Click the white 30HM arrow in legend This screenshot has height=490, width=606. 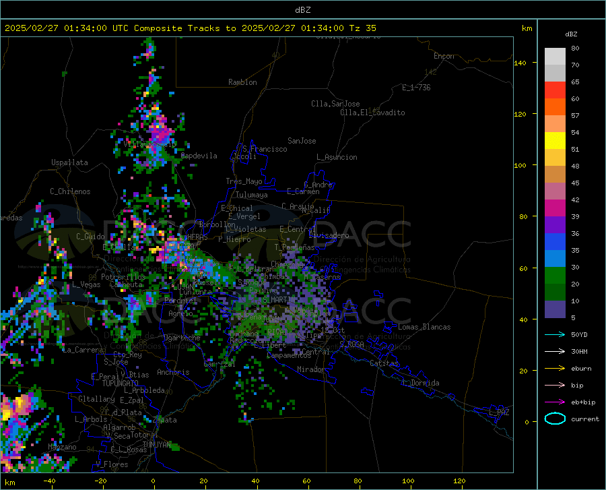pos(555,352)
